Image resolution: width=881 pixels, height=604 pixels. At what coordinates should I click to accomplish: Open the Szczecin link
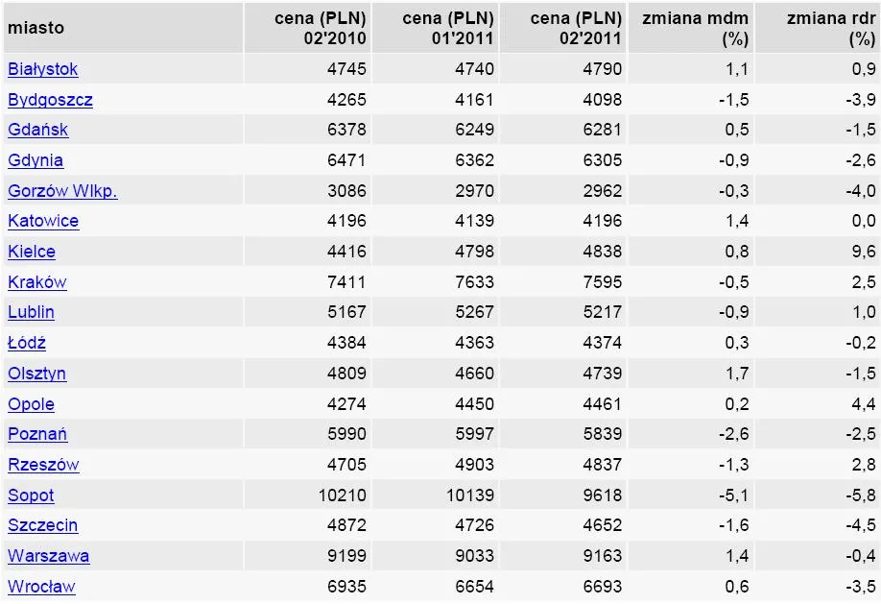coord(43,525)
